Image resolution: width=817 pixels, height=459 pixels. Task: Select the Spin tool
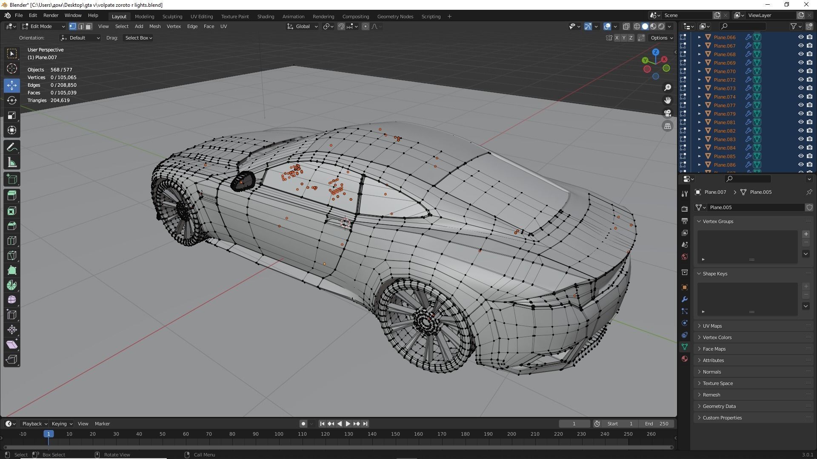pos(12,285)
